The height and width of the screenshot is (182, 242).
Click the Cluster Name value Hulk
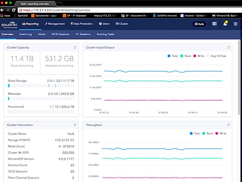[x=71, y=134]
